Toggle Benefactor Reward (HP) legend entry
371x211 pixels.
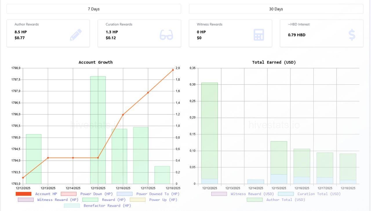tap(98, 206)
